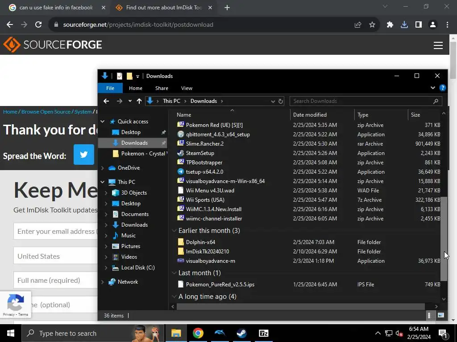Open the View ribbon tab

[x=187, y=88]
